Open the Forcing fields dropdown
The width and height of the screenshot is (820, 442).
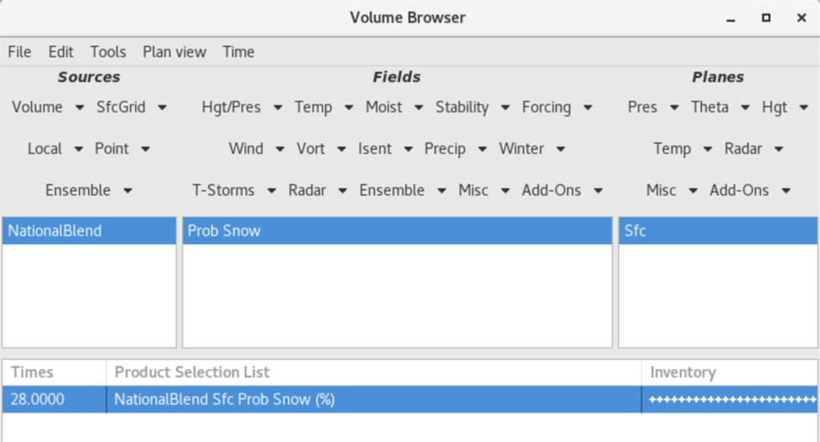557,107
